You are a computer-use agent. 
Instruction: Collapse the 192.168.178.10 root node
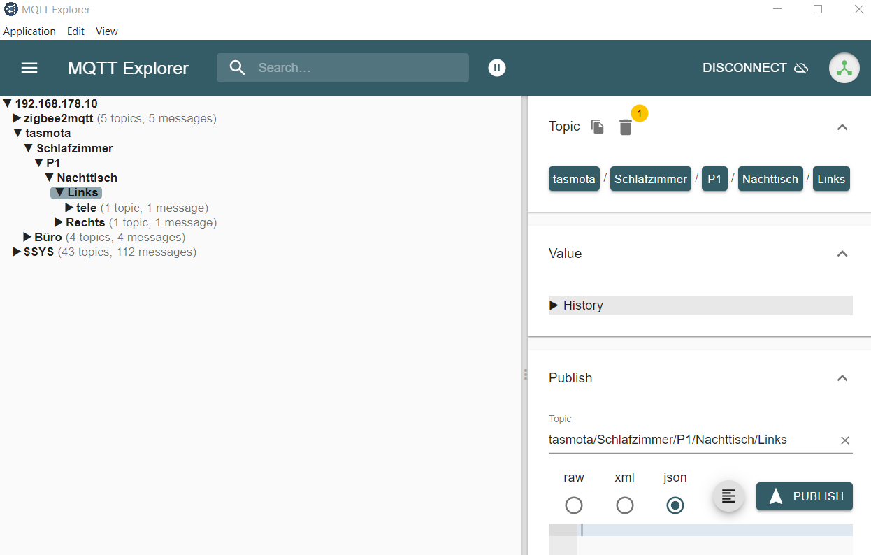click(8, 103)
